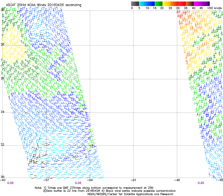Click the legend label '0'
Screen dimensions: 223x196
(x=132, y=8)
